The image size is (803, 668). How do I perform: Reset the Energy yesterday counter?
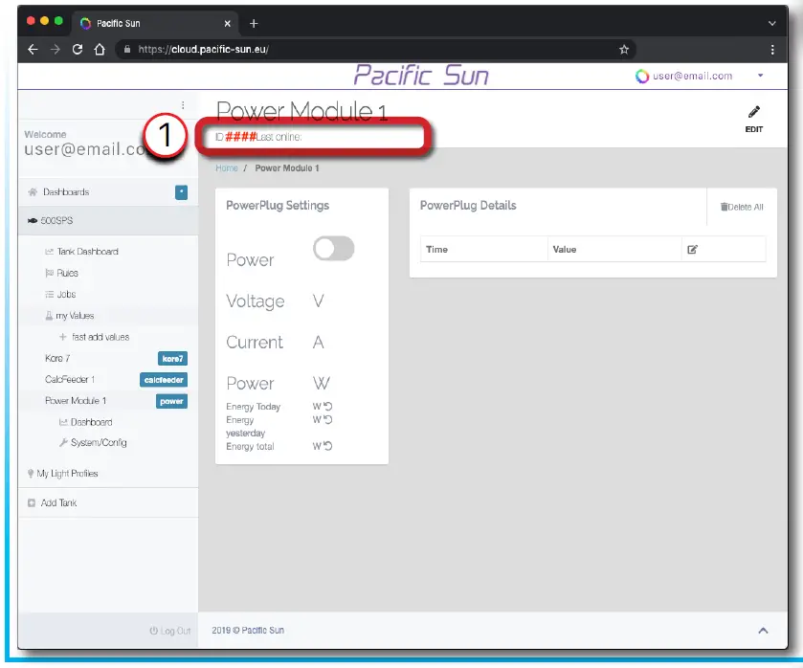pos(327,419)
